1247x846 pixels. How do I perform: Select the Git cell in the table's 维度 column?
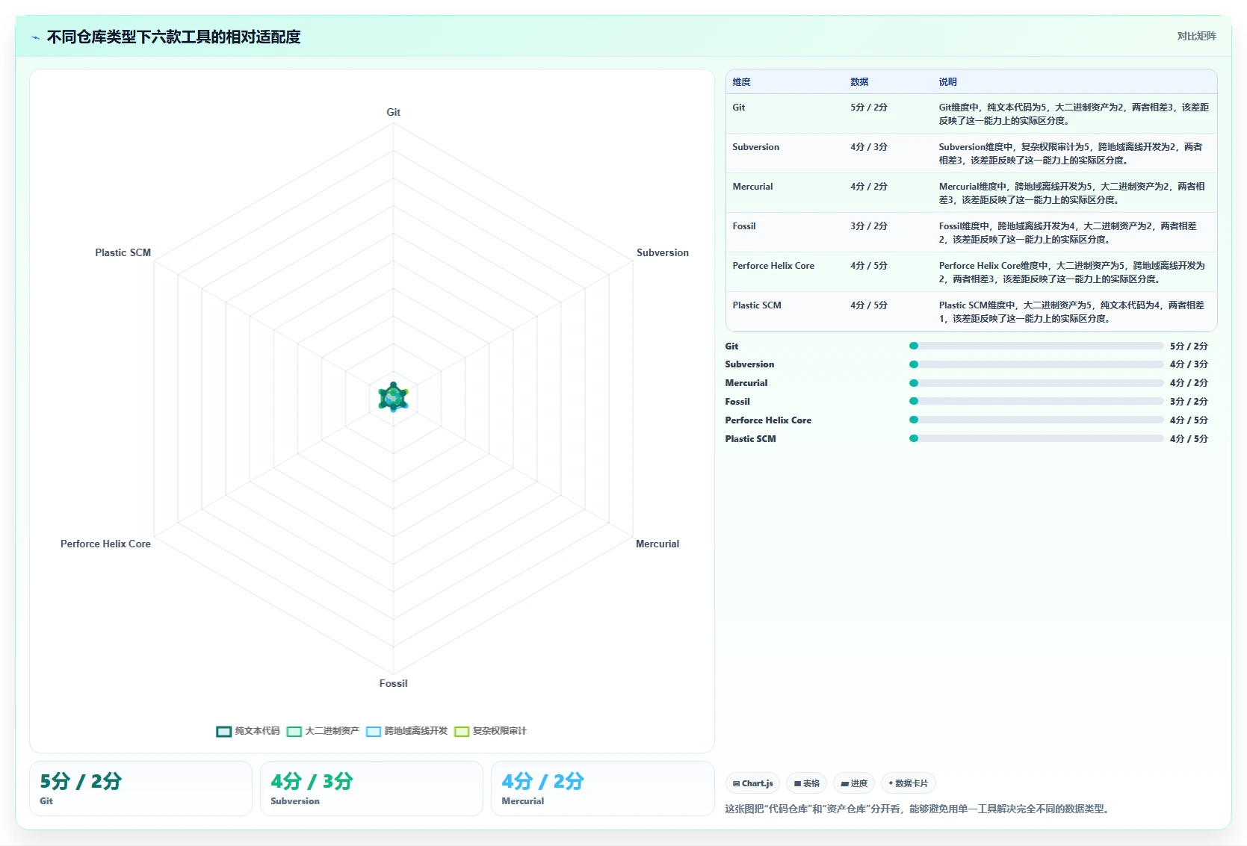tap(785, 113)
